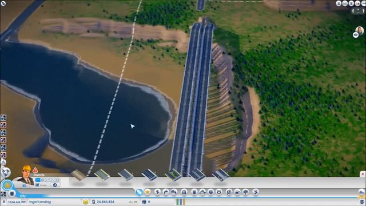
Task: Open the Zones menu with the yellow diamond icon
Action: [148, 192]
